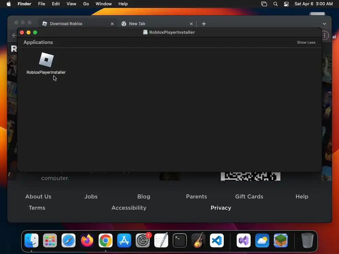The height and width of the screenshot is (254, 339).
Task: Click the date and time in menu bar
Action: coord(314,4)
